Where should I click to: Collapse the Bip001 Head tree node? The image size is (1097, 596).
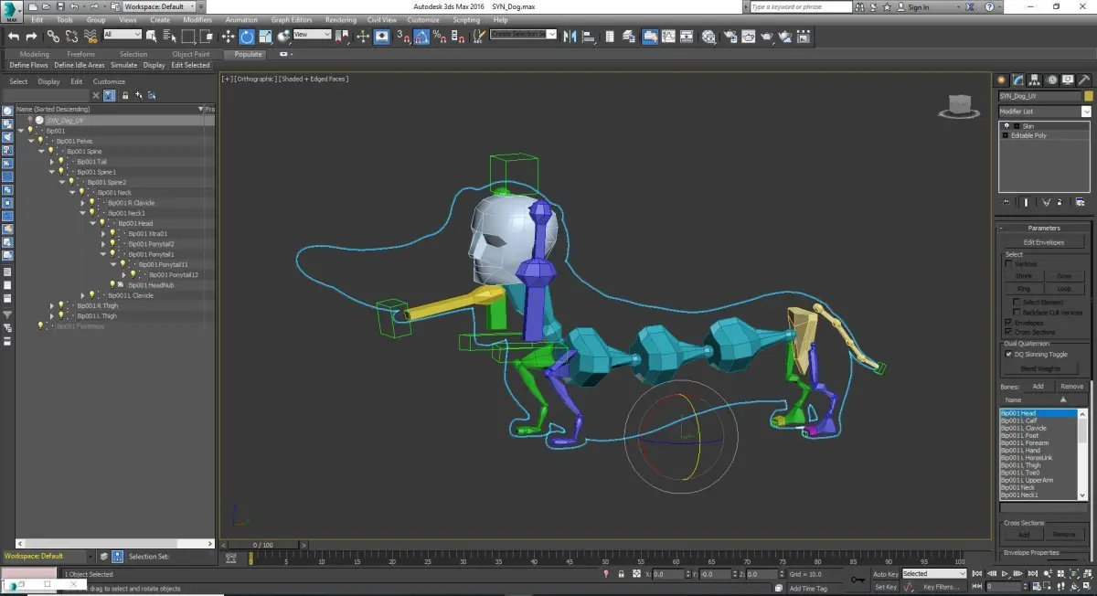coord(93,223)
